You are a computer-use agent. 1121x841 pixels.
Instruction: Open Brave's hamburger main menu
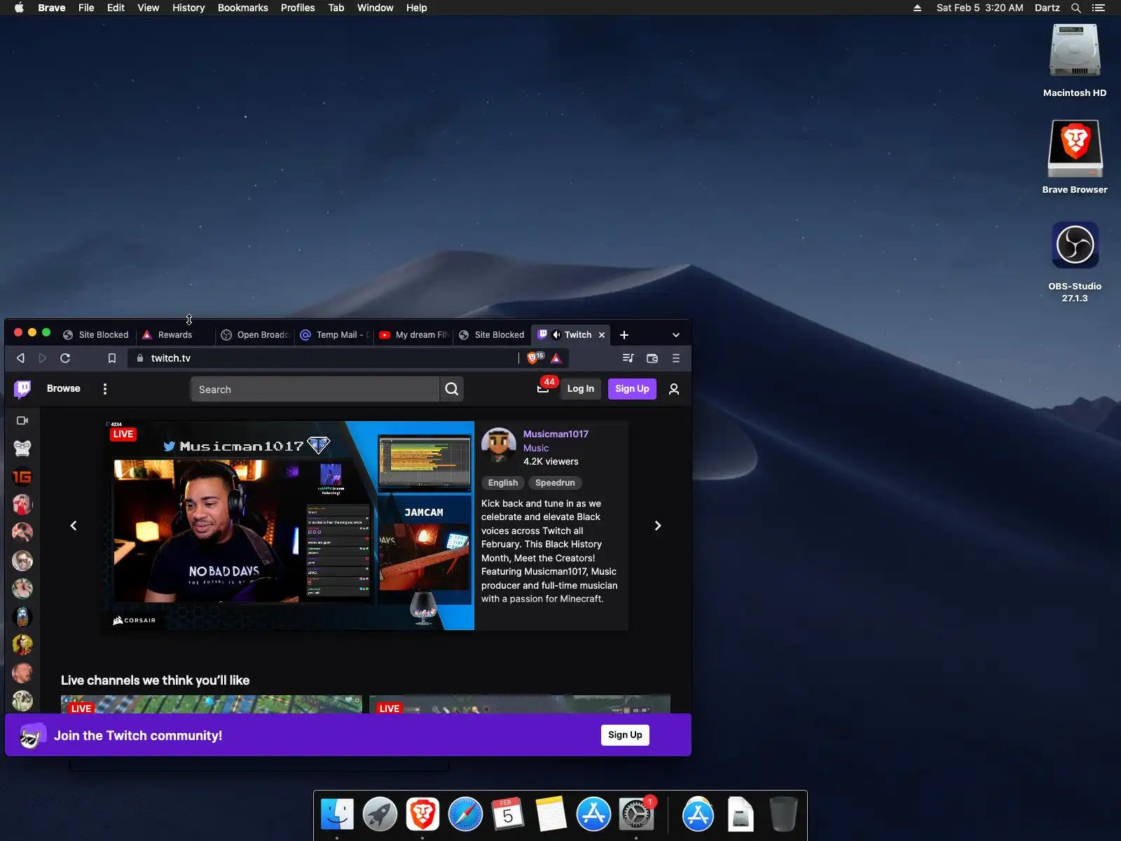click(676, 358)
